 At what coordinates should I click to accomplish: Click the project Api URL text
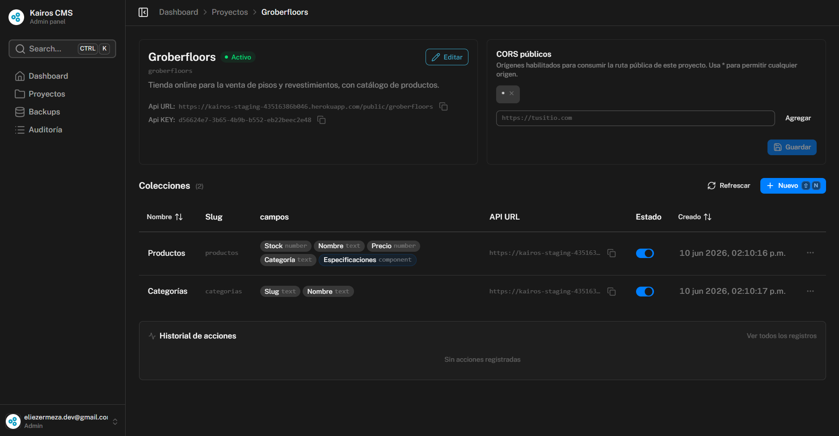click(306, 106)
